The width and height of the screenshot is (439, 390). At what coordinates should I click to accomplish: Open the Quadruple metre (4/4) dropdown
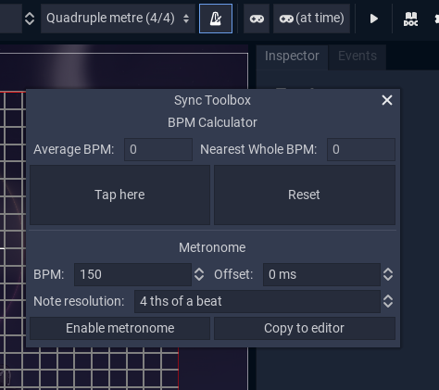pos(118,19)
